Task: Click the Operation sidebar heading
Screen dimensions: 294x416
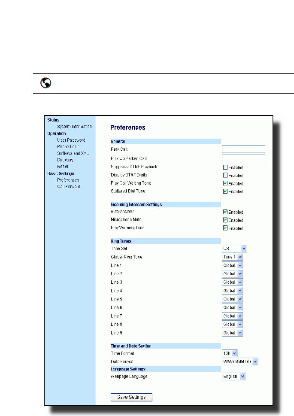Action: click(x=57, y=134)
